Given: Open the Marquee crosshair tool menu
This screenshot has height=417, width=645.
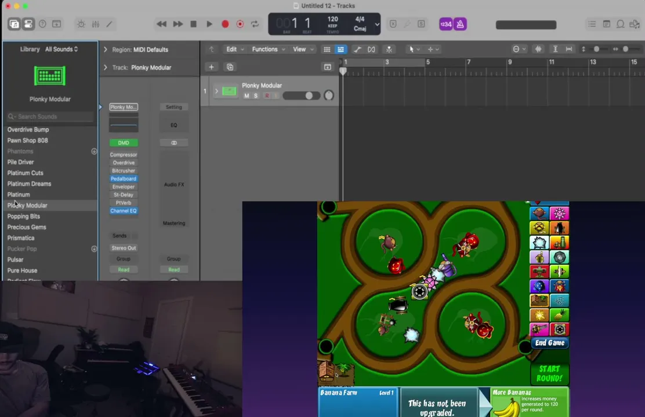Looking at the screenshot, I should 433,49.
